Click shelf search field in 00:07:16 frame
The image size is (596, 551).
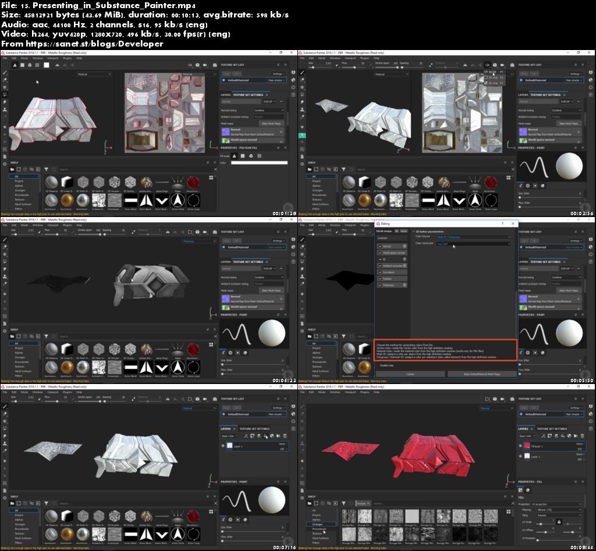133,503
